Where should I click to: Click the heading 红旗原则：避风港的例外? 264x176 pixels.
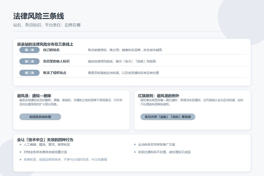click(x=159, y=96)
